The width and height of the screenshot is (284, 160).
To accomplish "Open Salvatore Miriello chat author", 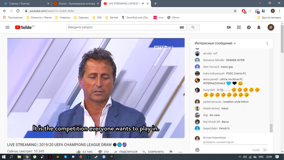I will tap(213, 60).
